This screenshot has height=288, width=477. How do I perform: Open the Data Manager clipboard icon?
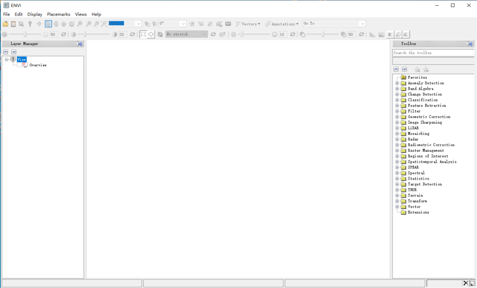[13, 24]
